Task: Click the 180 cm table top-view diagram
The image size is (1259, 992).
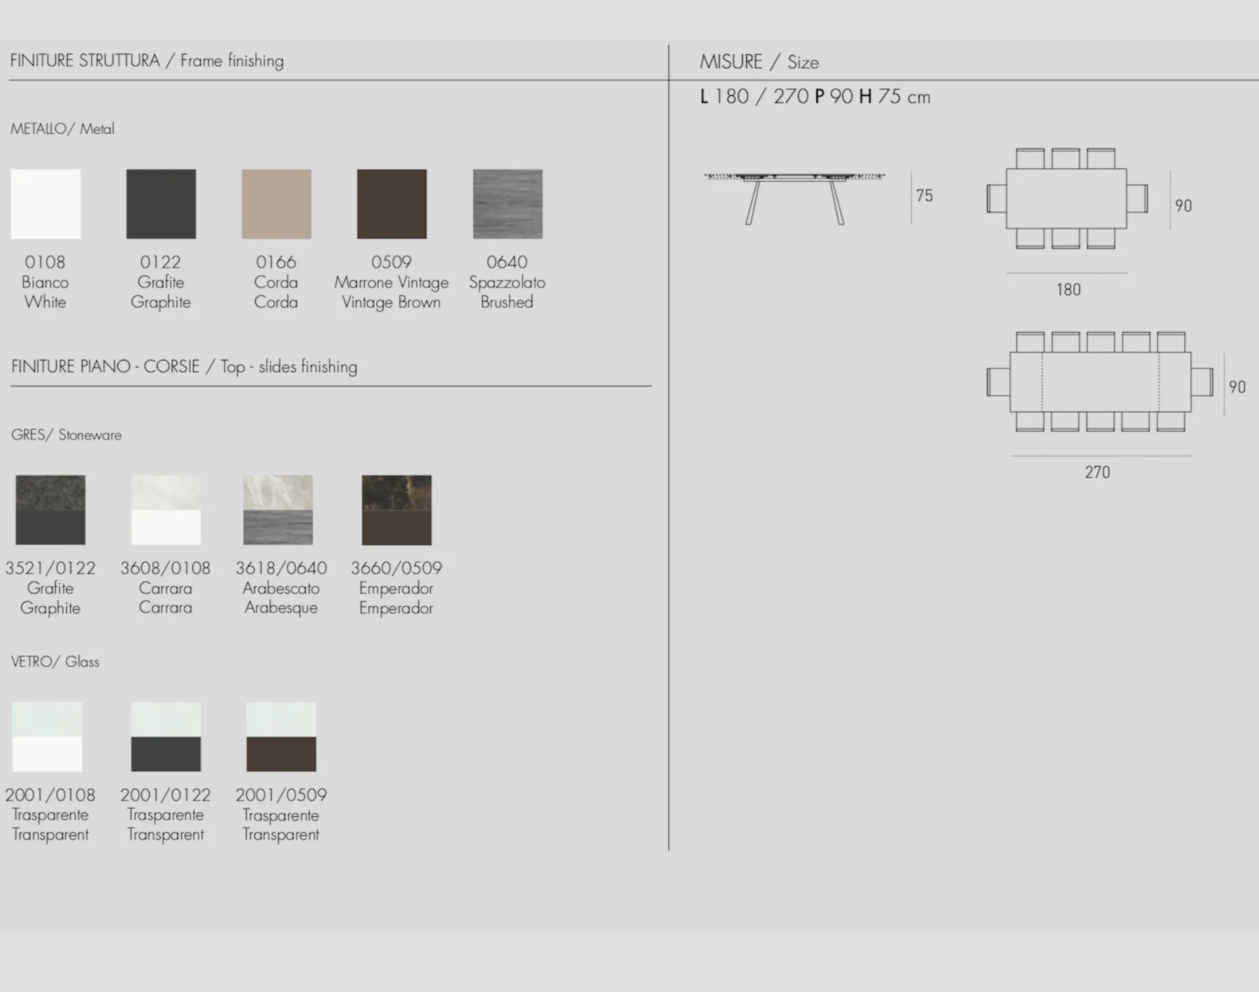Action: [1066, 199]
